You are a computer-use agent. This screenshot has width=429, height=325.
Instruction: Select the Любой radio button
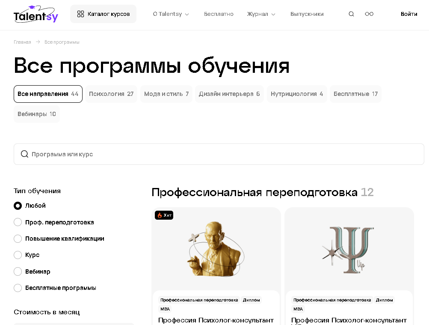tap(18, 206)
